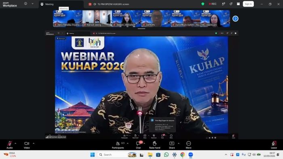The image size is (283, 159).
Task: Select Tekpim_Michelle video thumbnail
Action: pos(127,19)
